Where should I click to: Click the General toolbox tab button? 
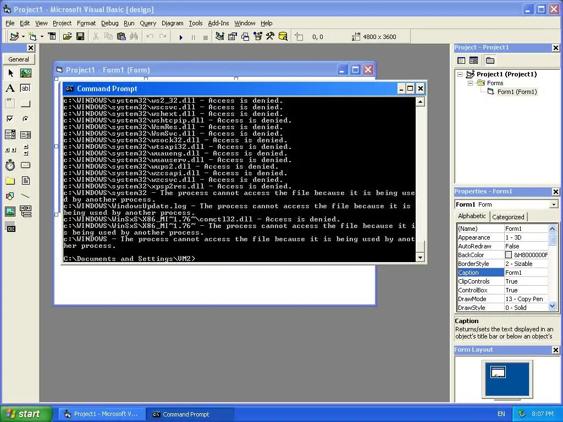tap(19, 59)
